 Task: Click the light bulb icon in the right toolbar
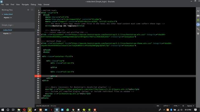(198, 34)
